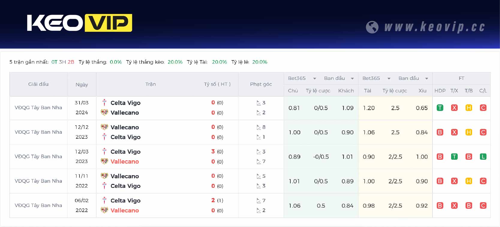Viewport: 500px width, 227px height.
Task: Select the Phạt góc column header
Action: pyautogui.click(x=261, y=84)
